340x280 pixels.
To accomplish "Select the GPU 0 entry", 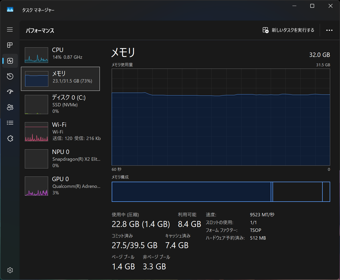I will tap(60, 186).
